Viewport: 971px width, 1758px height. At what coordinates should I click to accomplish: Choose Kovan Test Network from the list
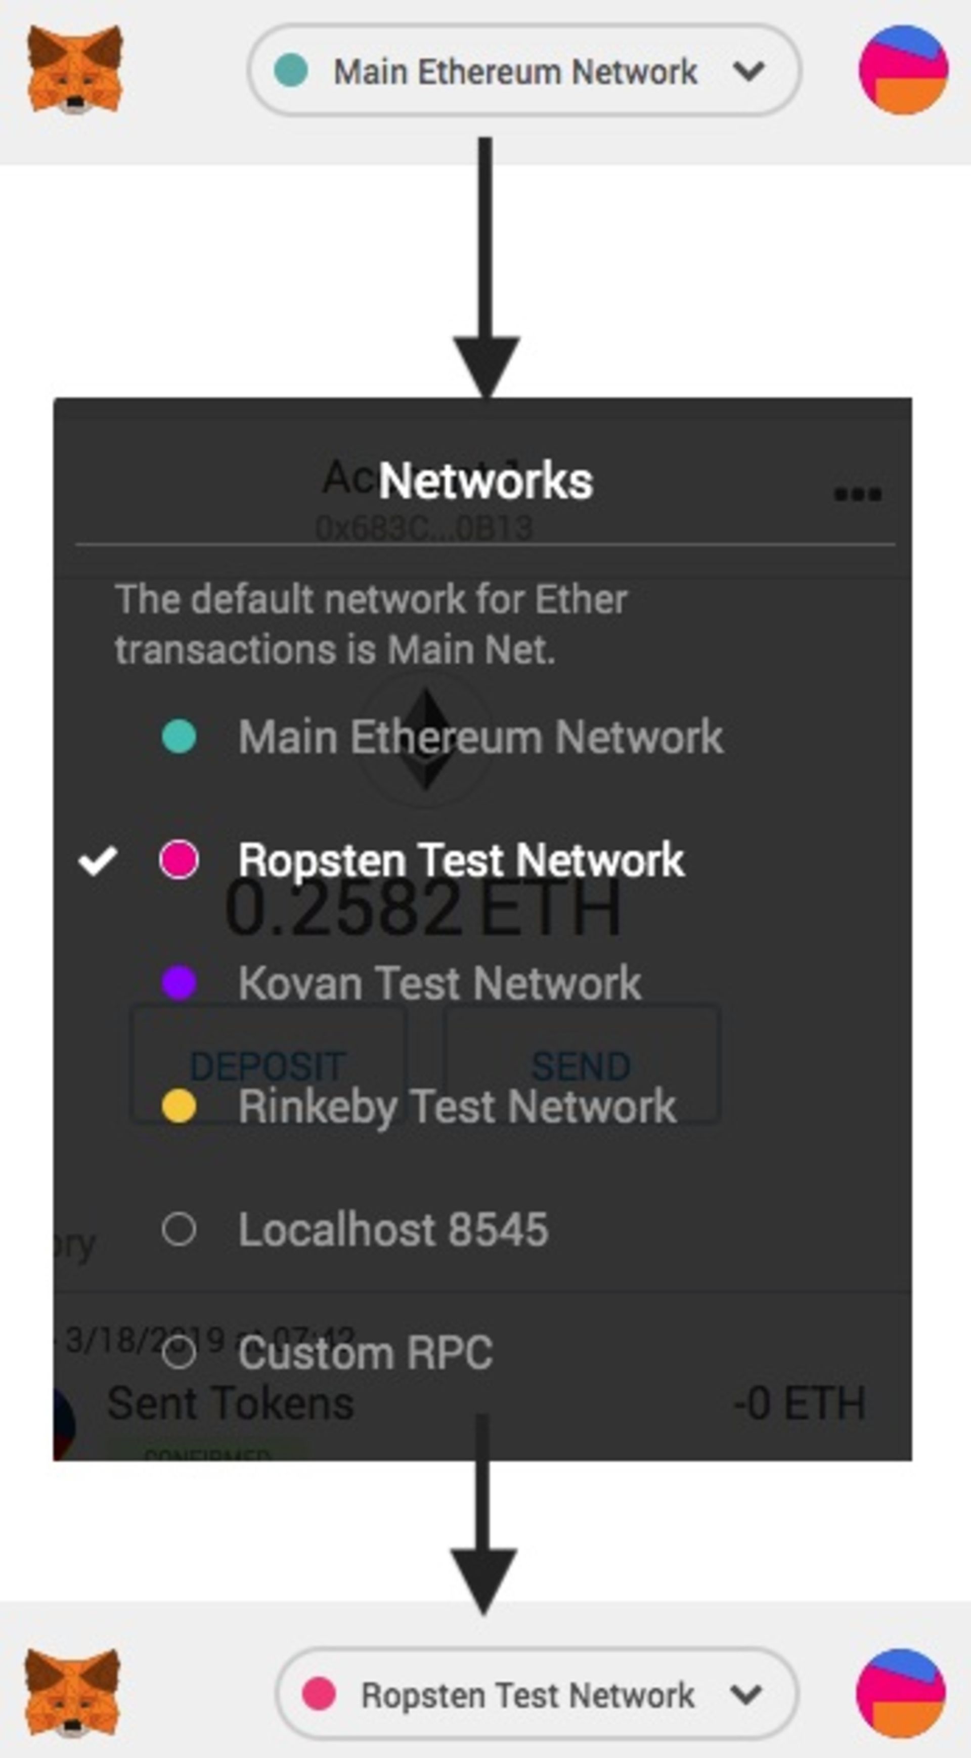(439, 983)
